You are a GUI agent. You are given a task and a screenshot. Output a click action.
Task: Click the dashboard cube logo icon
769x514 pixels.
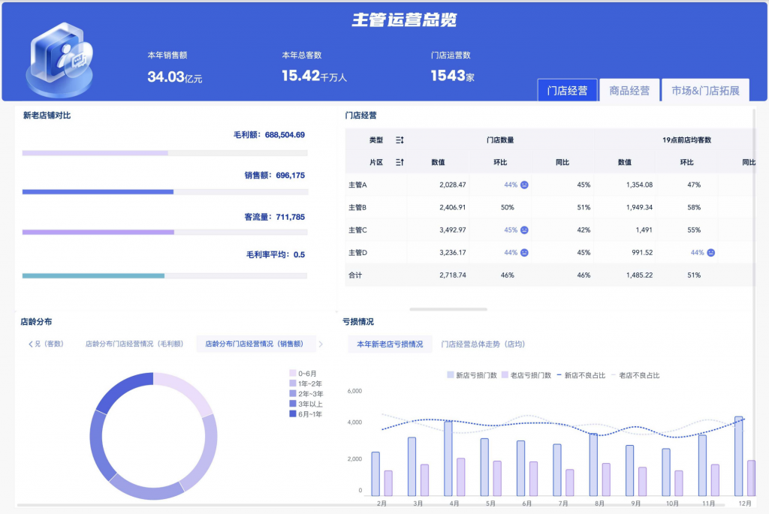(x=60, y=59)
